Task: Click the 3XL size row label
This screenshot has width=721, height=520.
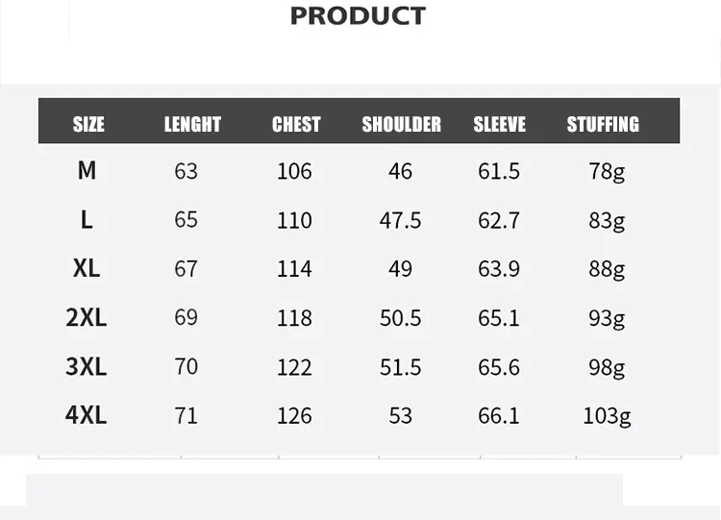Action: [x=86, y=366]
